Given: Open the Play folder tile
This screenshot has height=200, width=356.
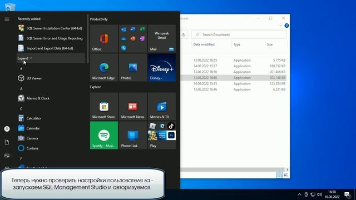Looking at the screenshot, I should coord(162,136).
